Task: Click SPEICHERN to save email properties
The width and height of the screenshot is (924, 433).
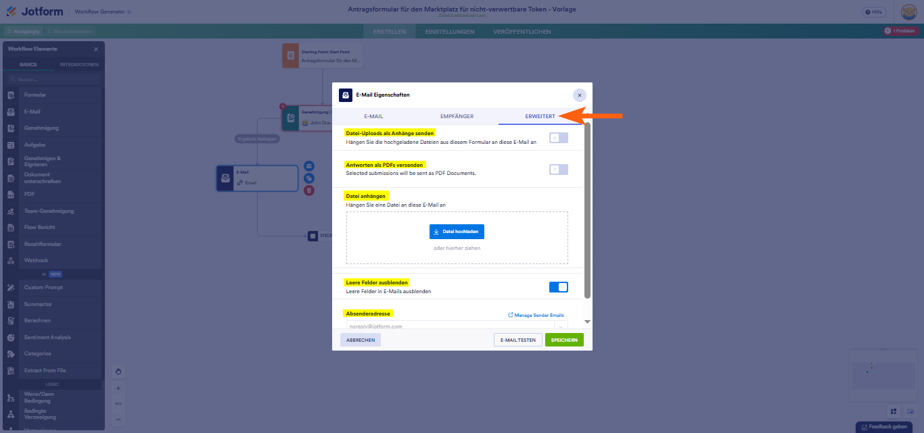Action: (x=564, y=339)
